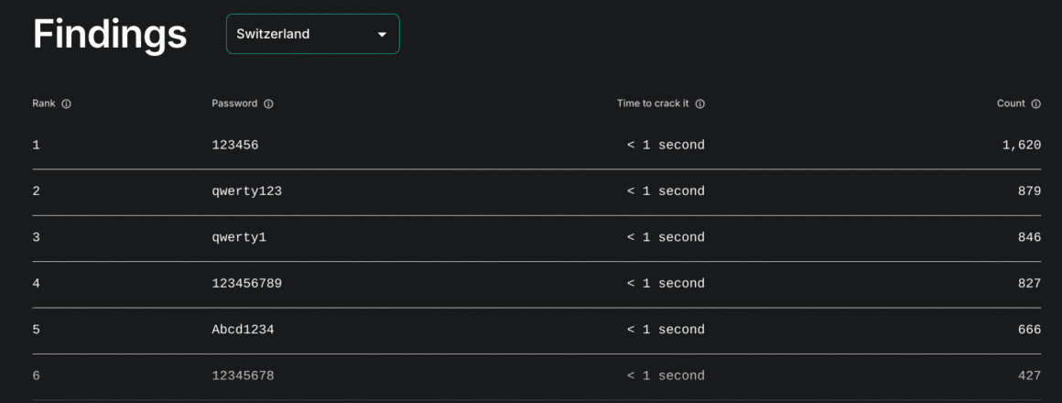Click the count value 879
1062x403 pixels.
(1029, 191)
